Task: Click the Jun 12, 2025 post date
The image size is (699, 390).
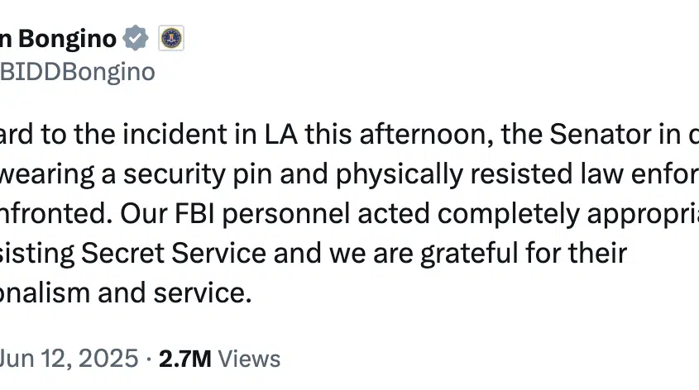Action: (x=69, y=359)
